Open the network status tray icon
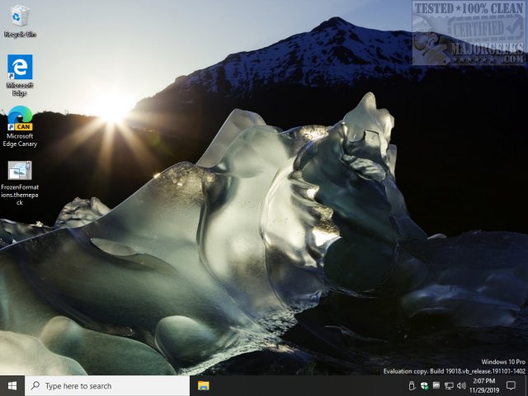Screen dimensions: 528x396 click(x=449, y=386)
